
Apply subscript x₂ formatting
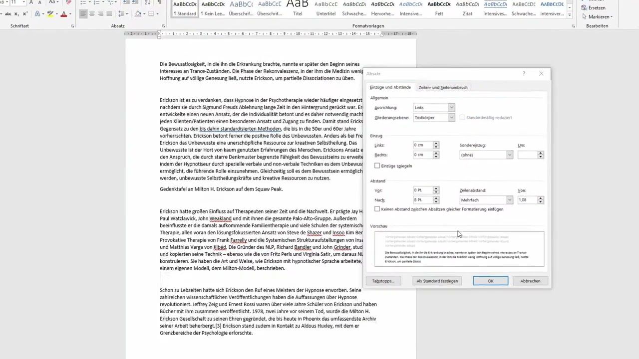[16, 14]
